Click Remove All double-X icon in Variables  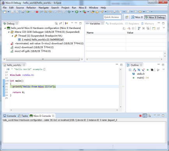pyautogui.click(x=148, y=28)
